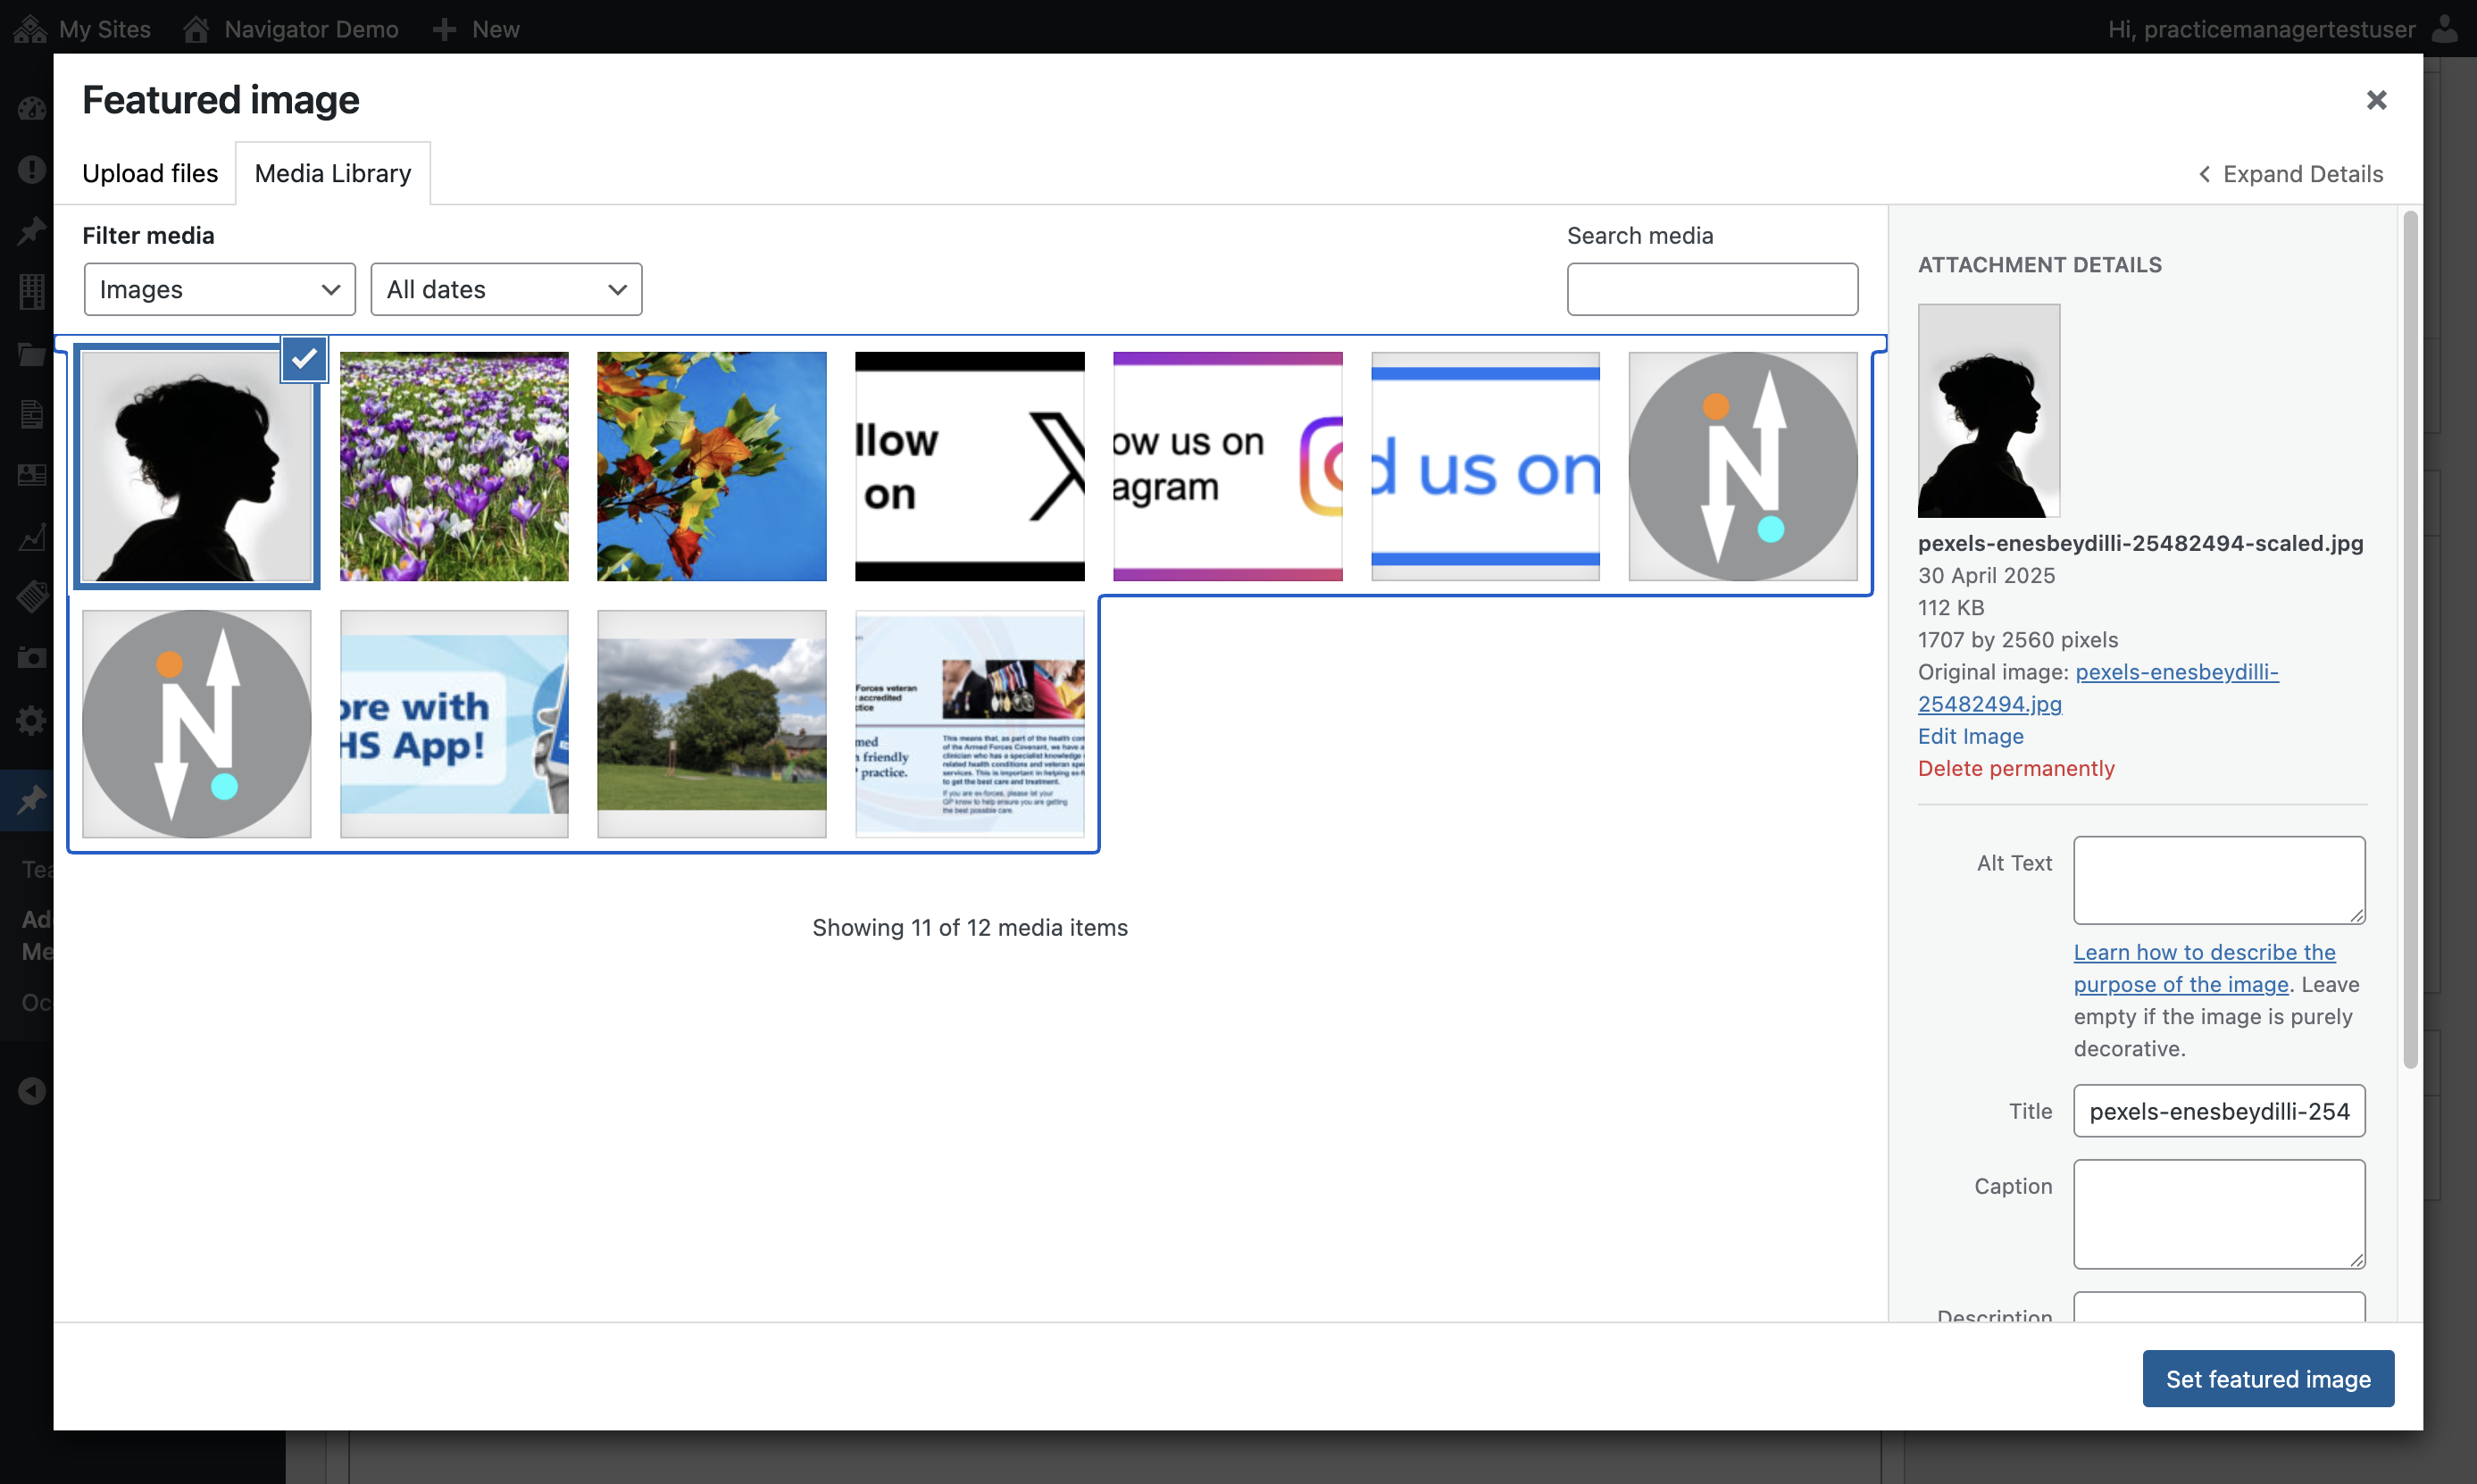
Task: Open the Pages document icon in sidebar
Action: tap(32, 413)
